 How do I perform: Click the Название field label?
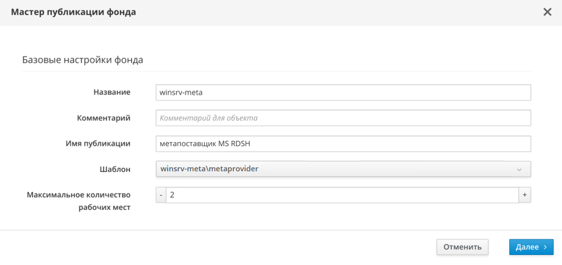pyautogui.click(x=112, y=92)
